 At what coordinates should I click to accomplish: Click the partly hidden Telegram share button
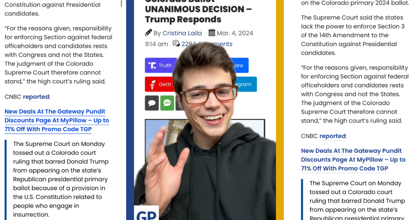[x=246, y=84]
